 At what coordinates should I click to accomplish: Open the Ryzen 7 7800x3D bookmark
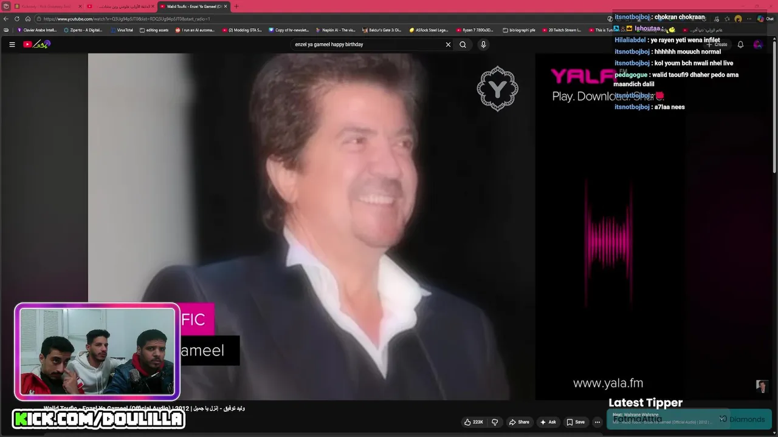(x=475, y=30)
